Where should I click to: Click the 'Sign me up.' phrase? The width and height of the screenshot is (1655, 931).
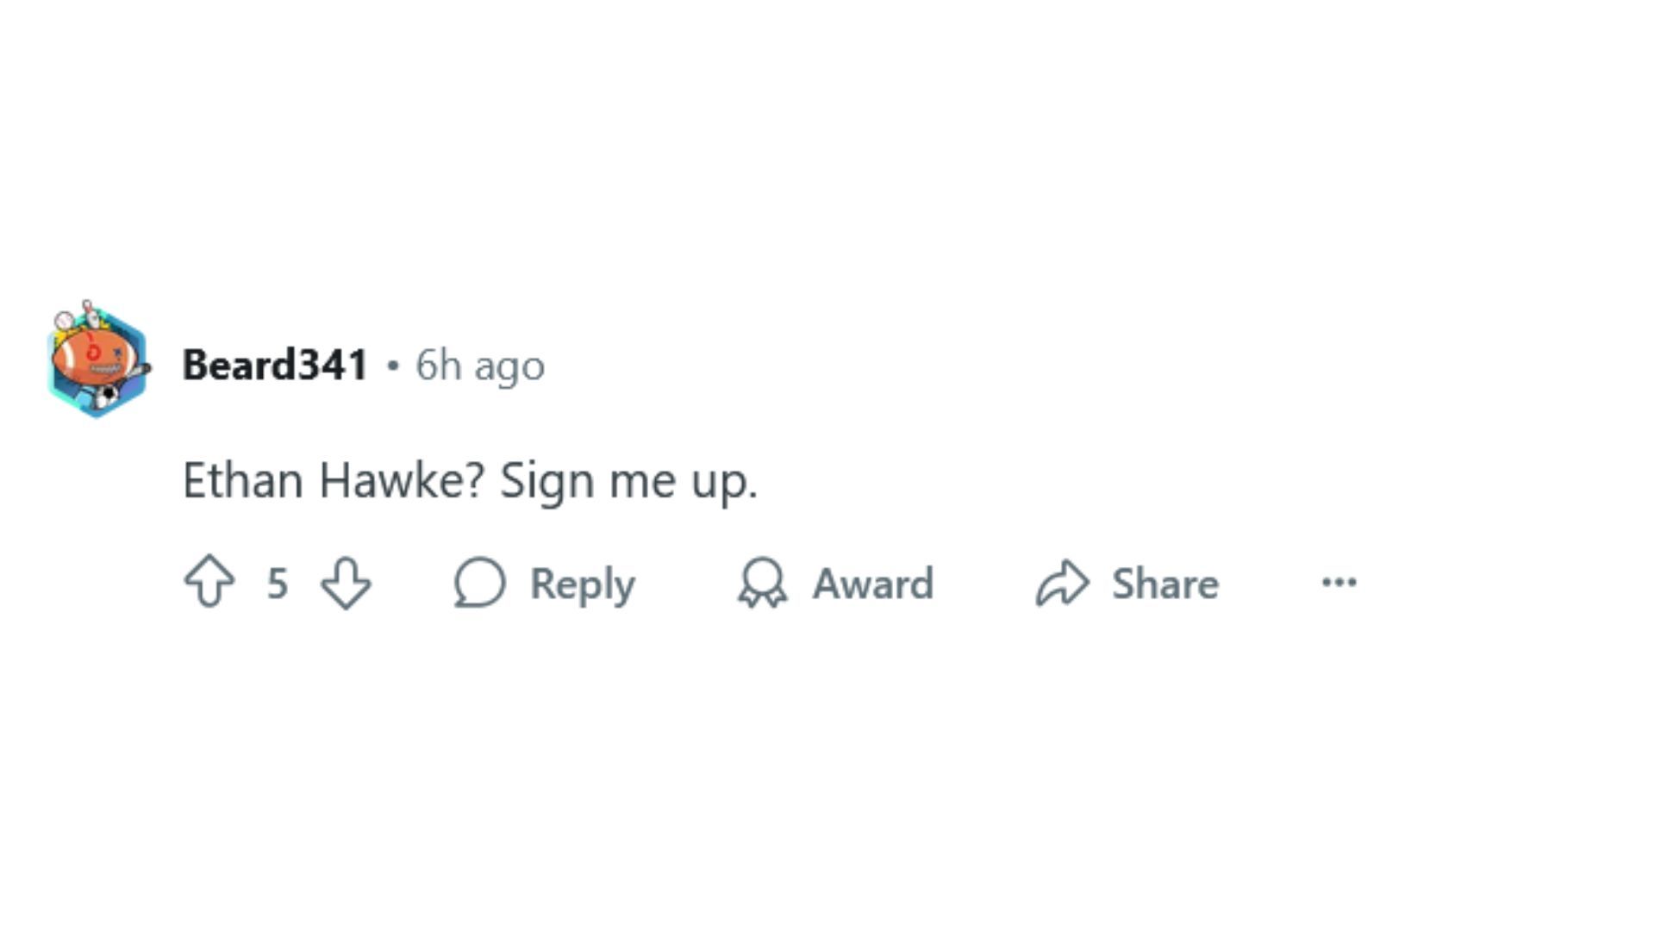[x=628, y=480]
